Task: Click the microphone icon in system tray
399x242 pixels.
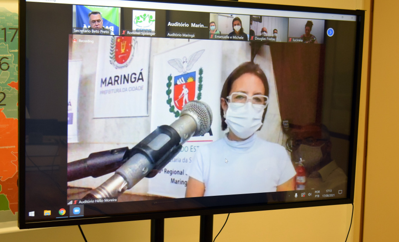Action: coord(296,195)
